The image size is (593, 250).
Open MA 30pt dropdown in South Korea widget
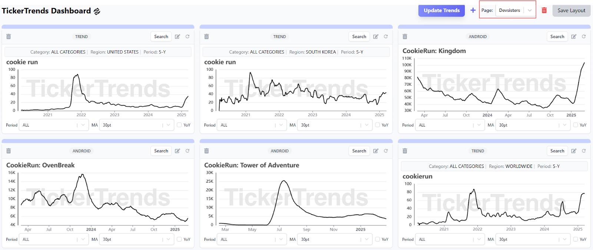pos(335,125)
